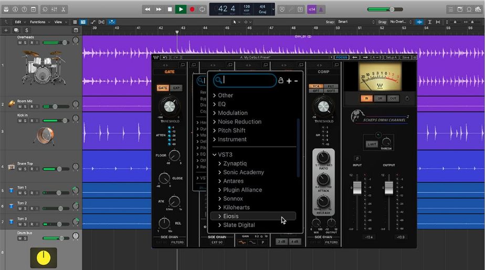Open Quick Help question mark icon
485x270 pixels.
coord(24,9)
